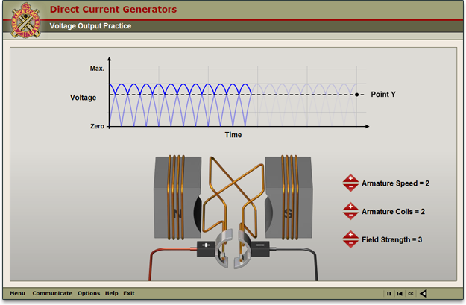466x305 pixels.
Task: Click the Field Strength = 3 value
Action: tap(391, 239)
